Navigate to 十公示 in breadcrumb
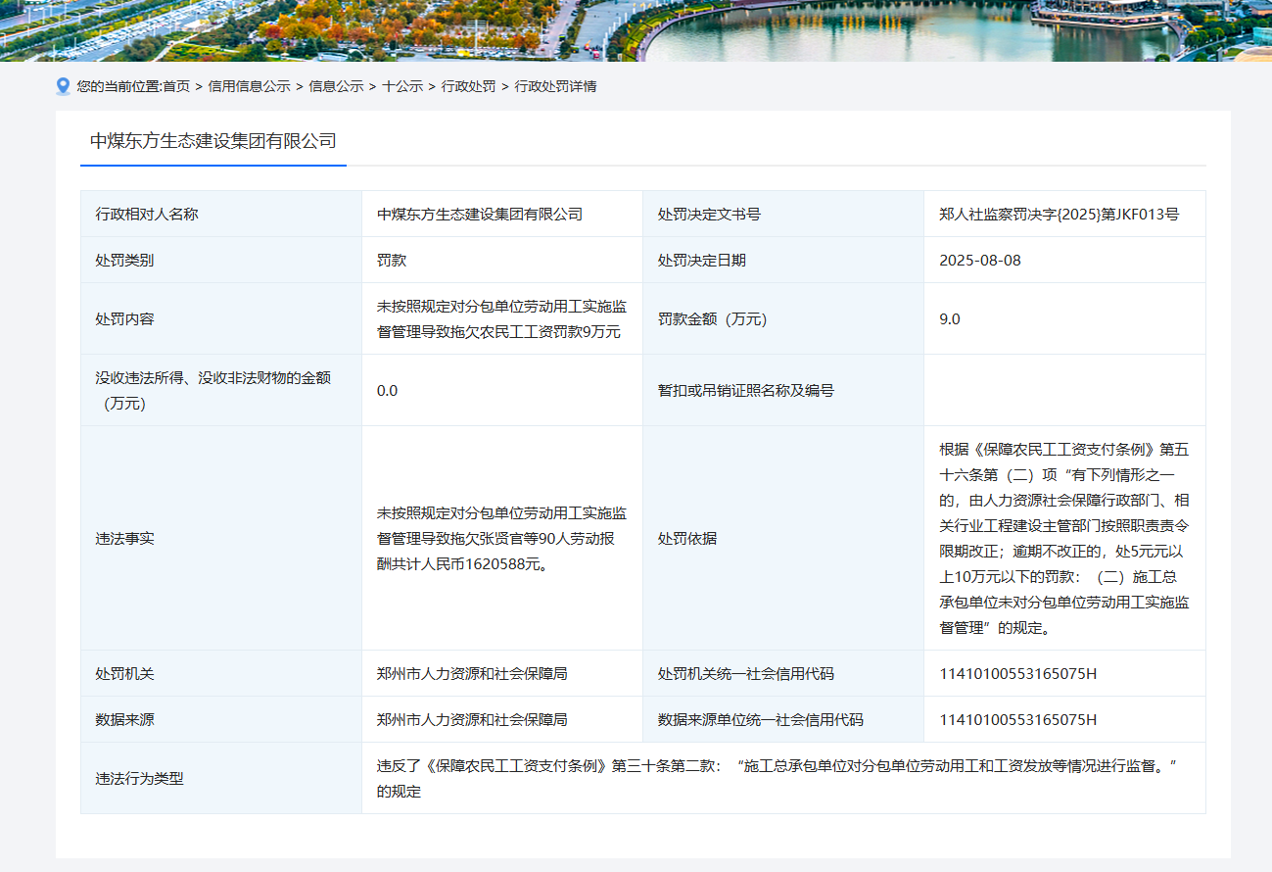 [x=402, y=86]
